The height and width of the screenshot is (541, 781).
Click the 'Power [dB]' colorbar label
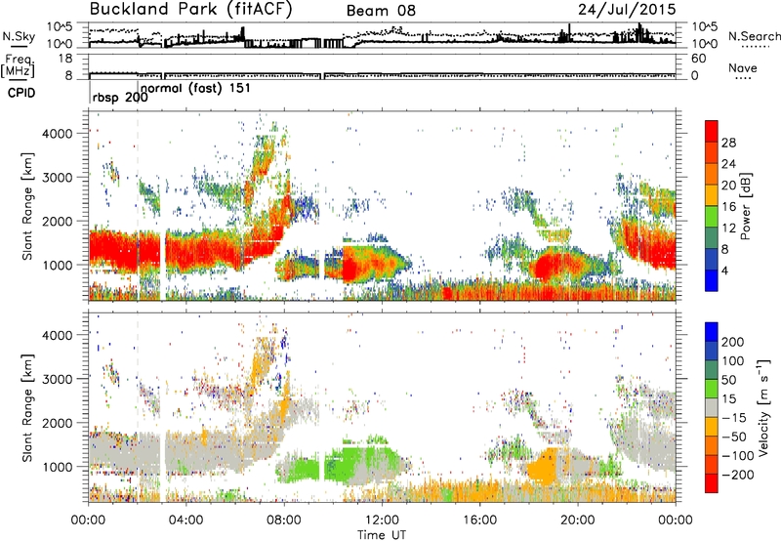[745, 206]
